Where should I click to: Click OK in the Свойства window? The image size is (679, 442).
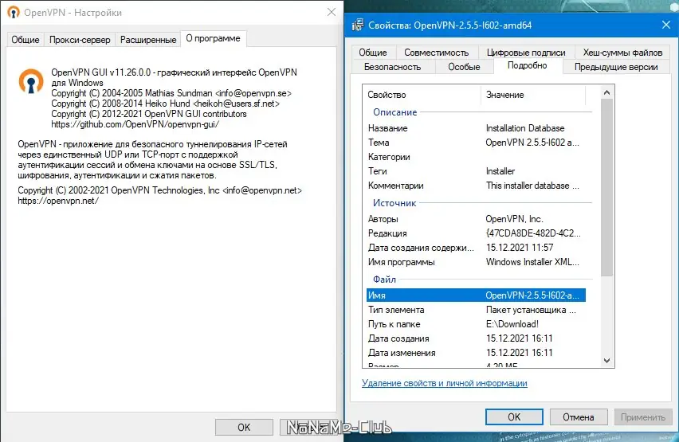coord(514,417)
